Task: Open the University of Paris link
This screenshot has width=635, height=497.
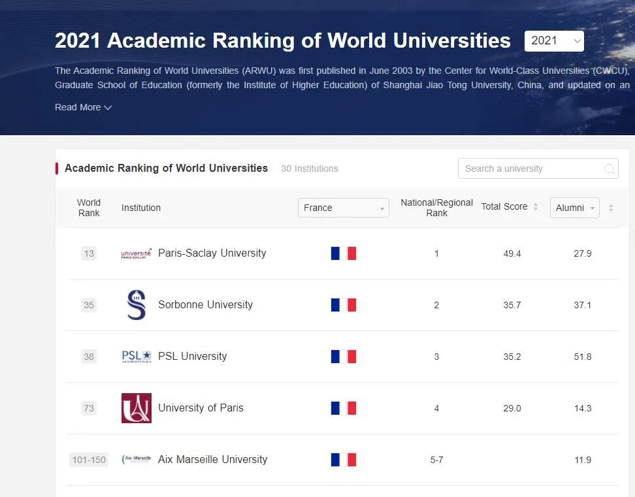Action: (201, 408)
